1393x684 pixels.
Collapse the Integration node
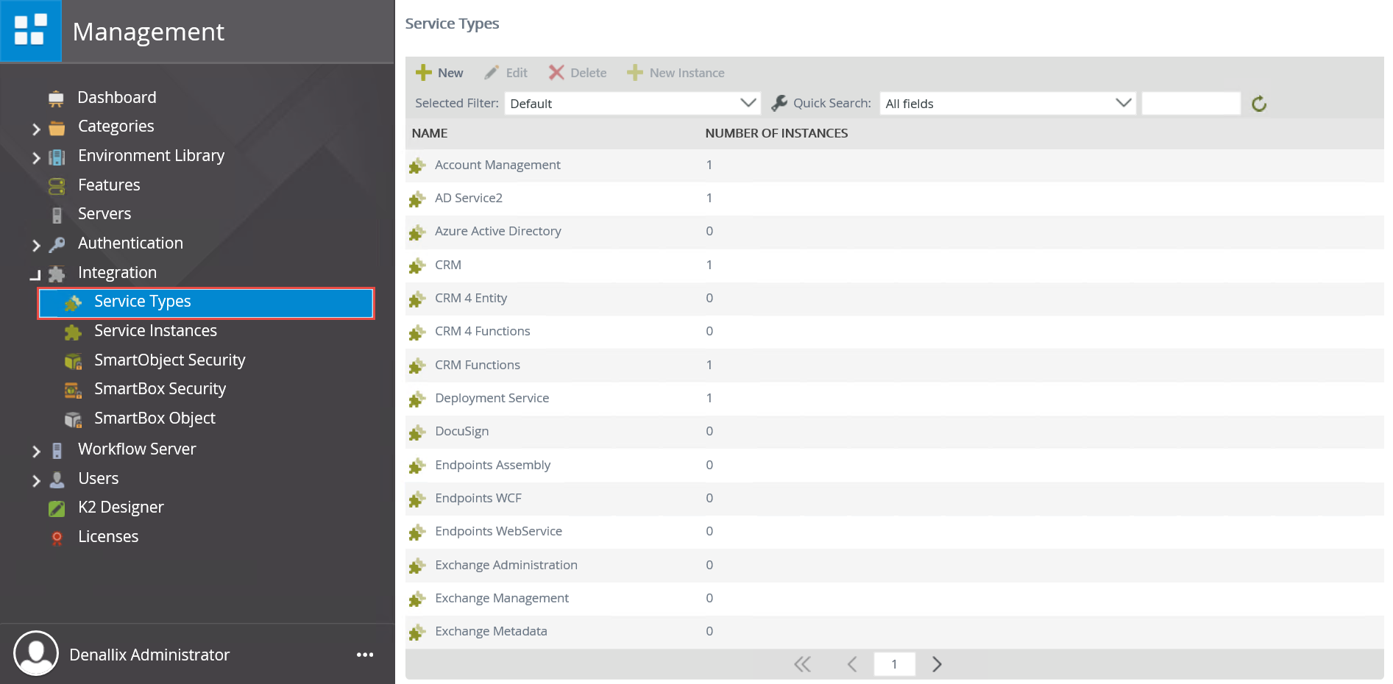point(35,275)
